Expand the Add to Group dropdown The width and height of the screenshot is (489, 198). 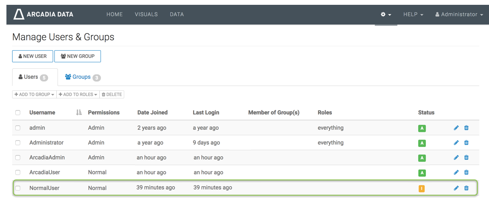34,94
